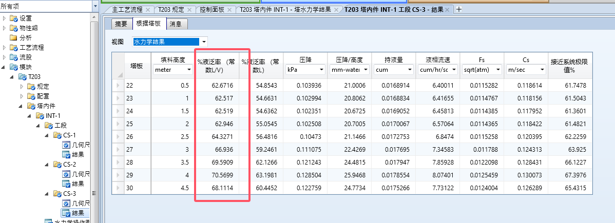Click the 工段 folder icon
The height and width of the screenshot is (223, 615).
pos(48,126)
